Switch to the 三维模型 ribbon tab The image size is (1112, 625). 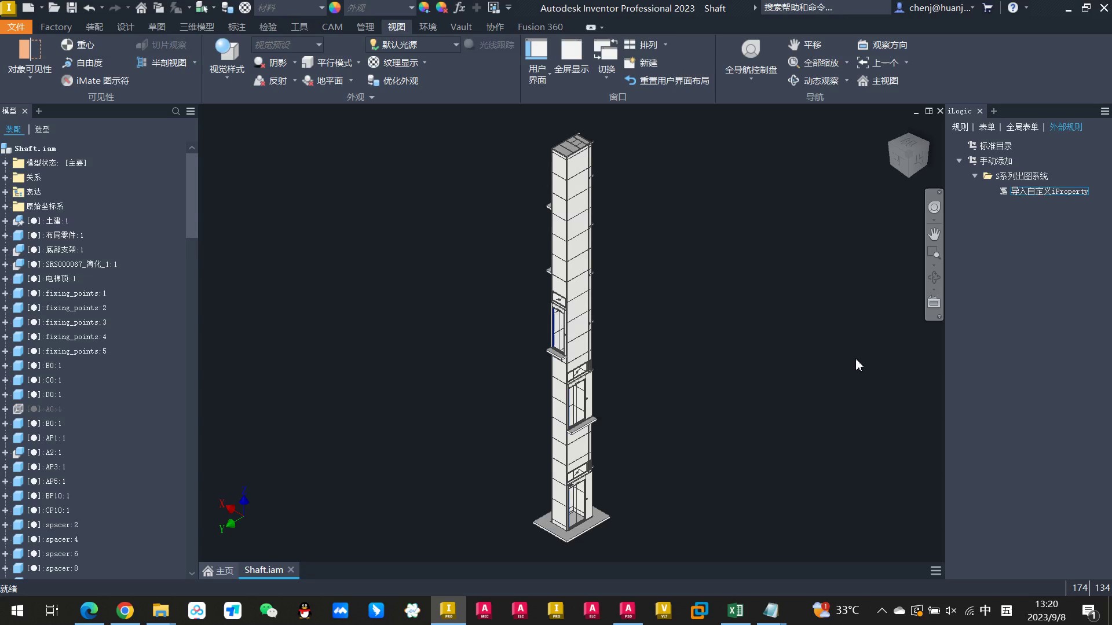197,27
